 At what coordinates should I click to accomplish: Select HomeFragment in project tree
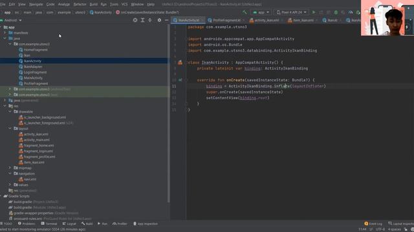click(x=36, y=50)
